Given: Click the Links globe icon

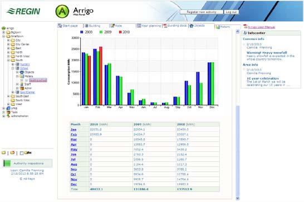Looking at the screenshot, I should click(8, 108).
